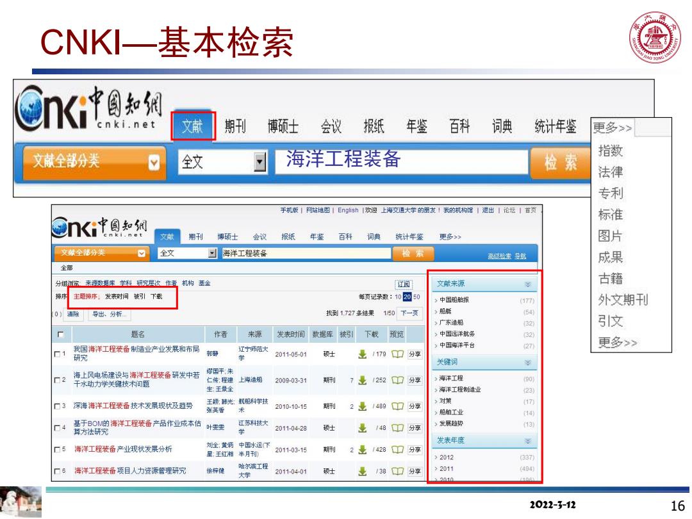This screenshot has height=519, width=692.
Task: Open the small 文献全部分类 dropdown on the results page
Action: click(101, 253)
